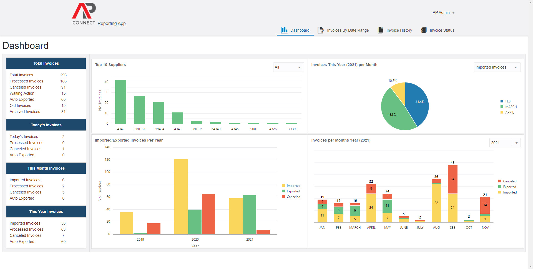
Task: Toggle the Imported series in yearly chart legend
Action: pyautogui.click(x=292, y=185)
